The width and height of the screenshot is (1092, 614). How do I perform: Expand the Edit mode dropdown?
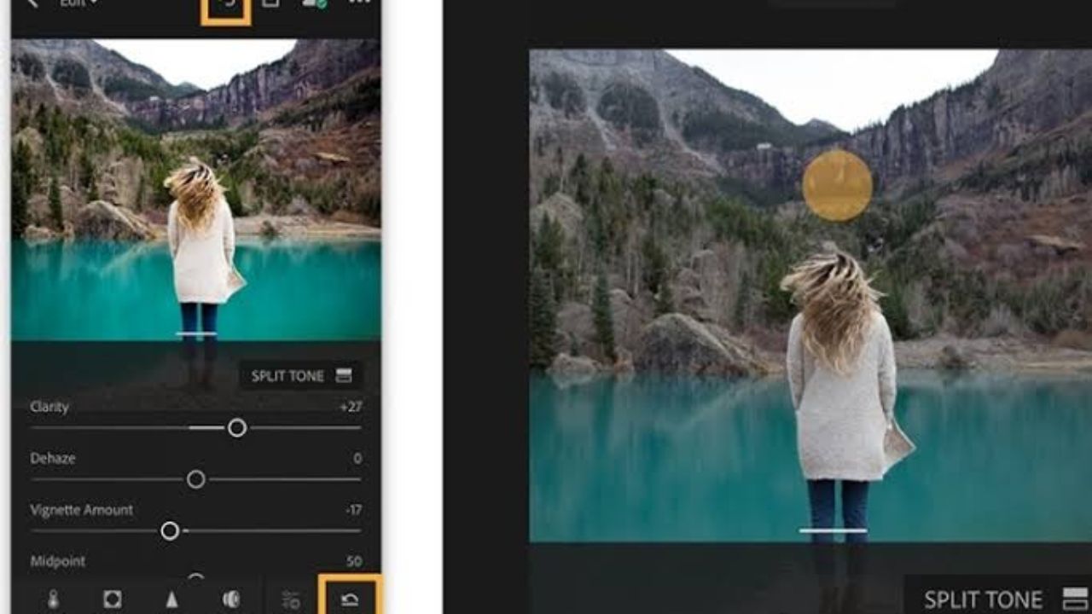(x=78, y=3)
